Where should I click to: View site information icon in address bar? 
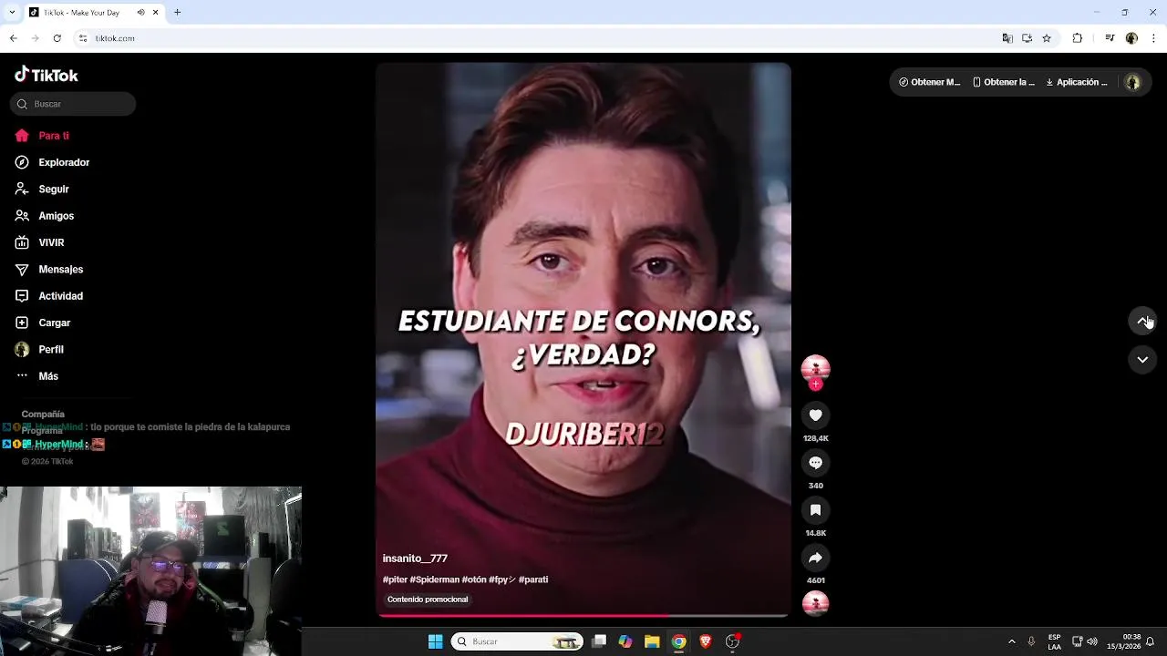(83, 38)
